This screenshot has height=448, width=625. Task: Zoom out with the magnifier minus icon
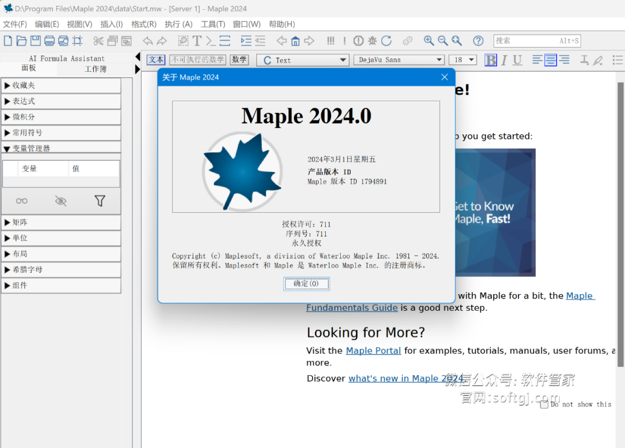click(x=443, y=41)
